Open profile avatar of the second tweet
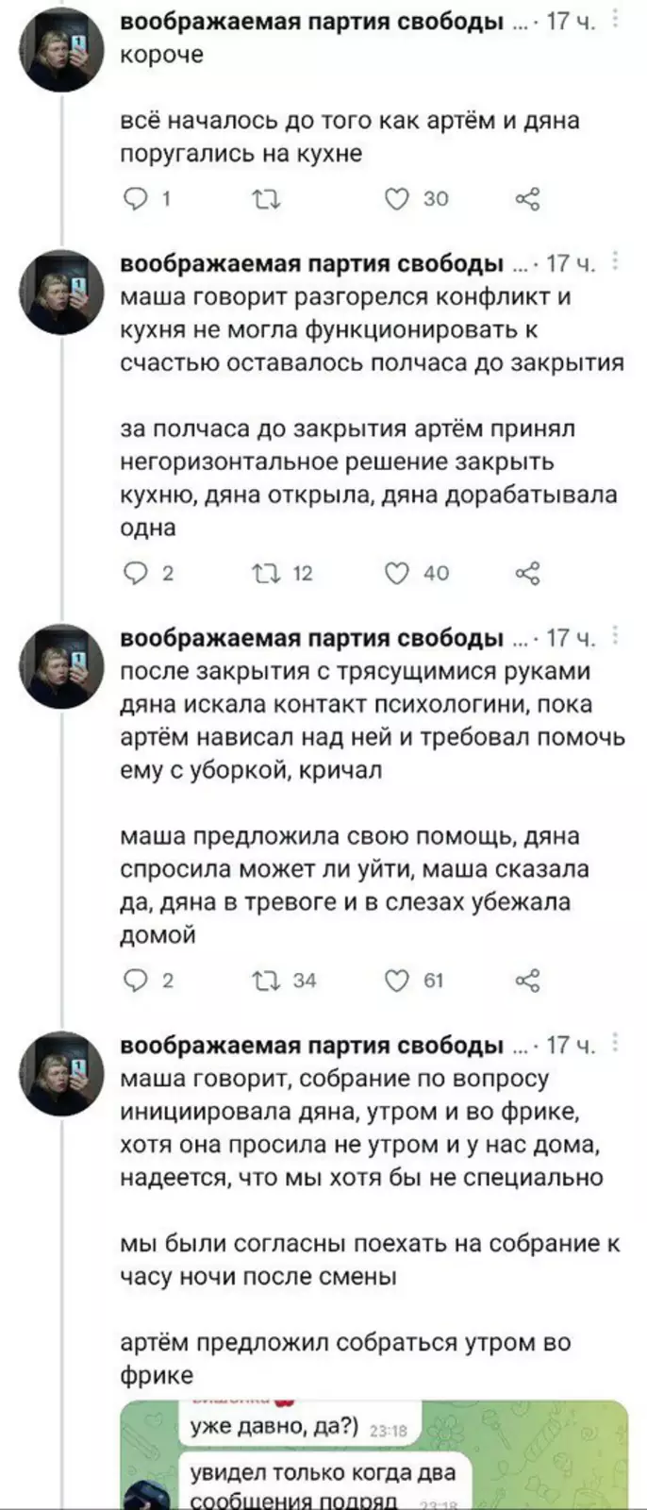Viewport: 647px width, 1510px height. coord(62,292)
